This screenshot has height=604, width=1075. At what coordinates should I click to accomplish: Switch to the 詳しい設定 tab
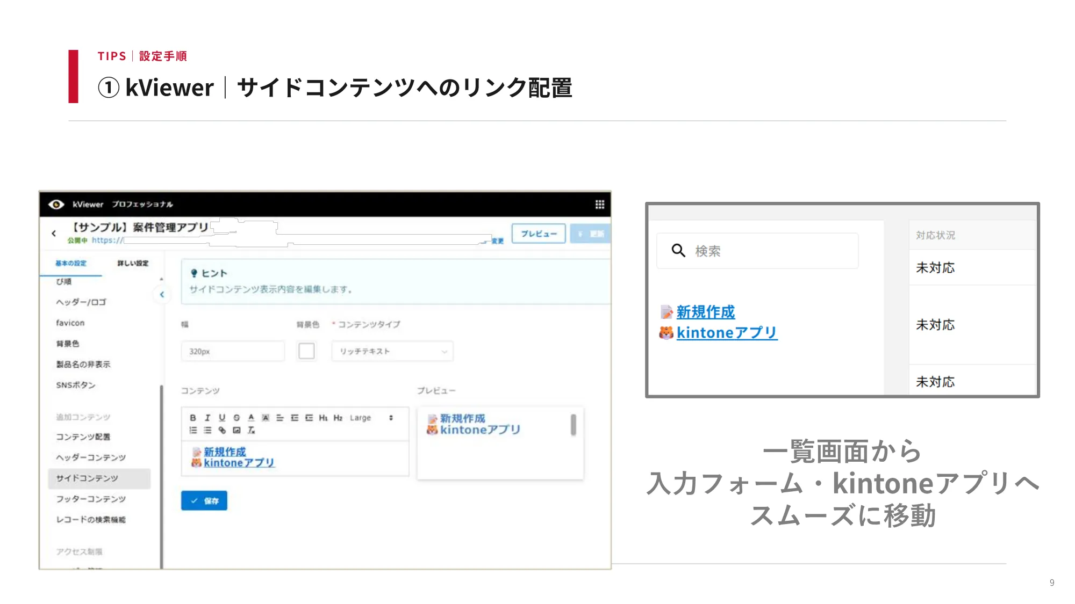click(133, 263)
